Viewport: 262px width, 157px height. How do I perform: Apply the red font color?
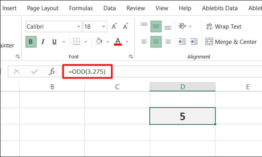click(118, 42)
